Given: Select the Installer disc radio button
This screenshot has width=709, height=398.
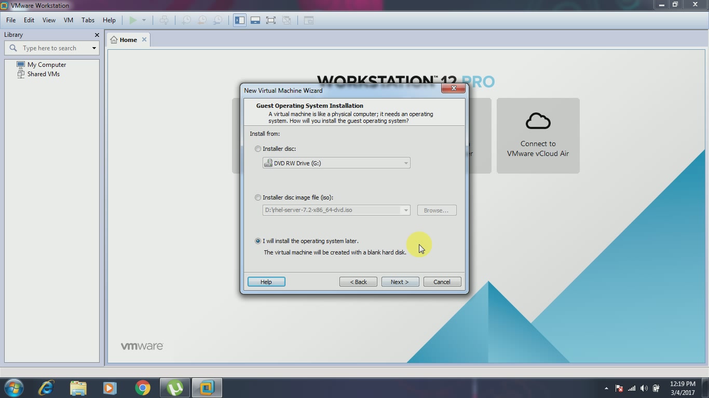Looking at the screenshot, I should coord(258,149).
